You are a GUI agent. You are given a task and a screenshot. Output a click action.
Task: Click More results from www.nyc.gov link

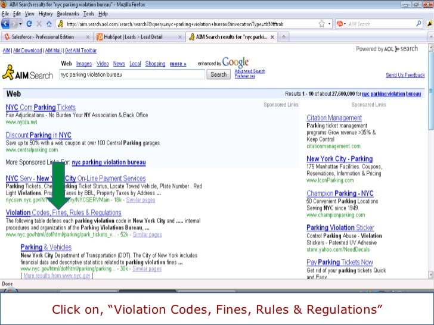tap(57, 276)
